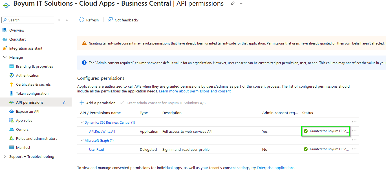Click the "Application" type cell

click(149, 132)
